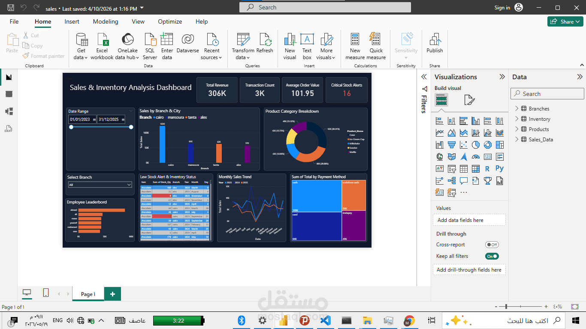586x329 pixels.
Task: Expand the Sales_Data table fields
Action: pos(517,140)
